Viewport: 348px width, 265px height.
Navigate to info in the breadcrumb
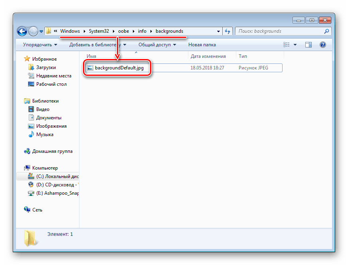pyautogui.click(x=142, y=31)
